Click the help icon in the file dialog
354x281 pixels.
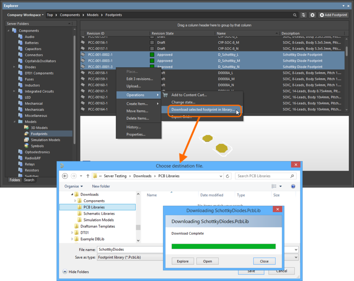[x=293, y=186]
